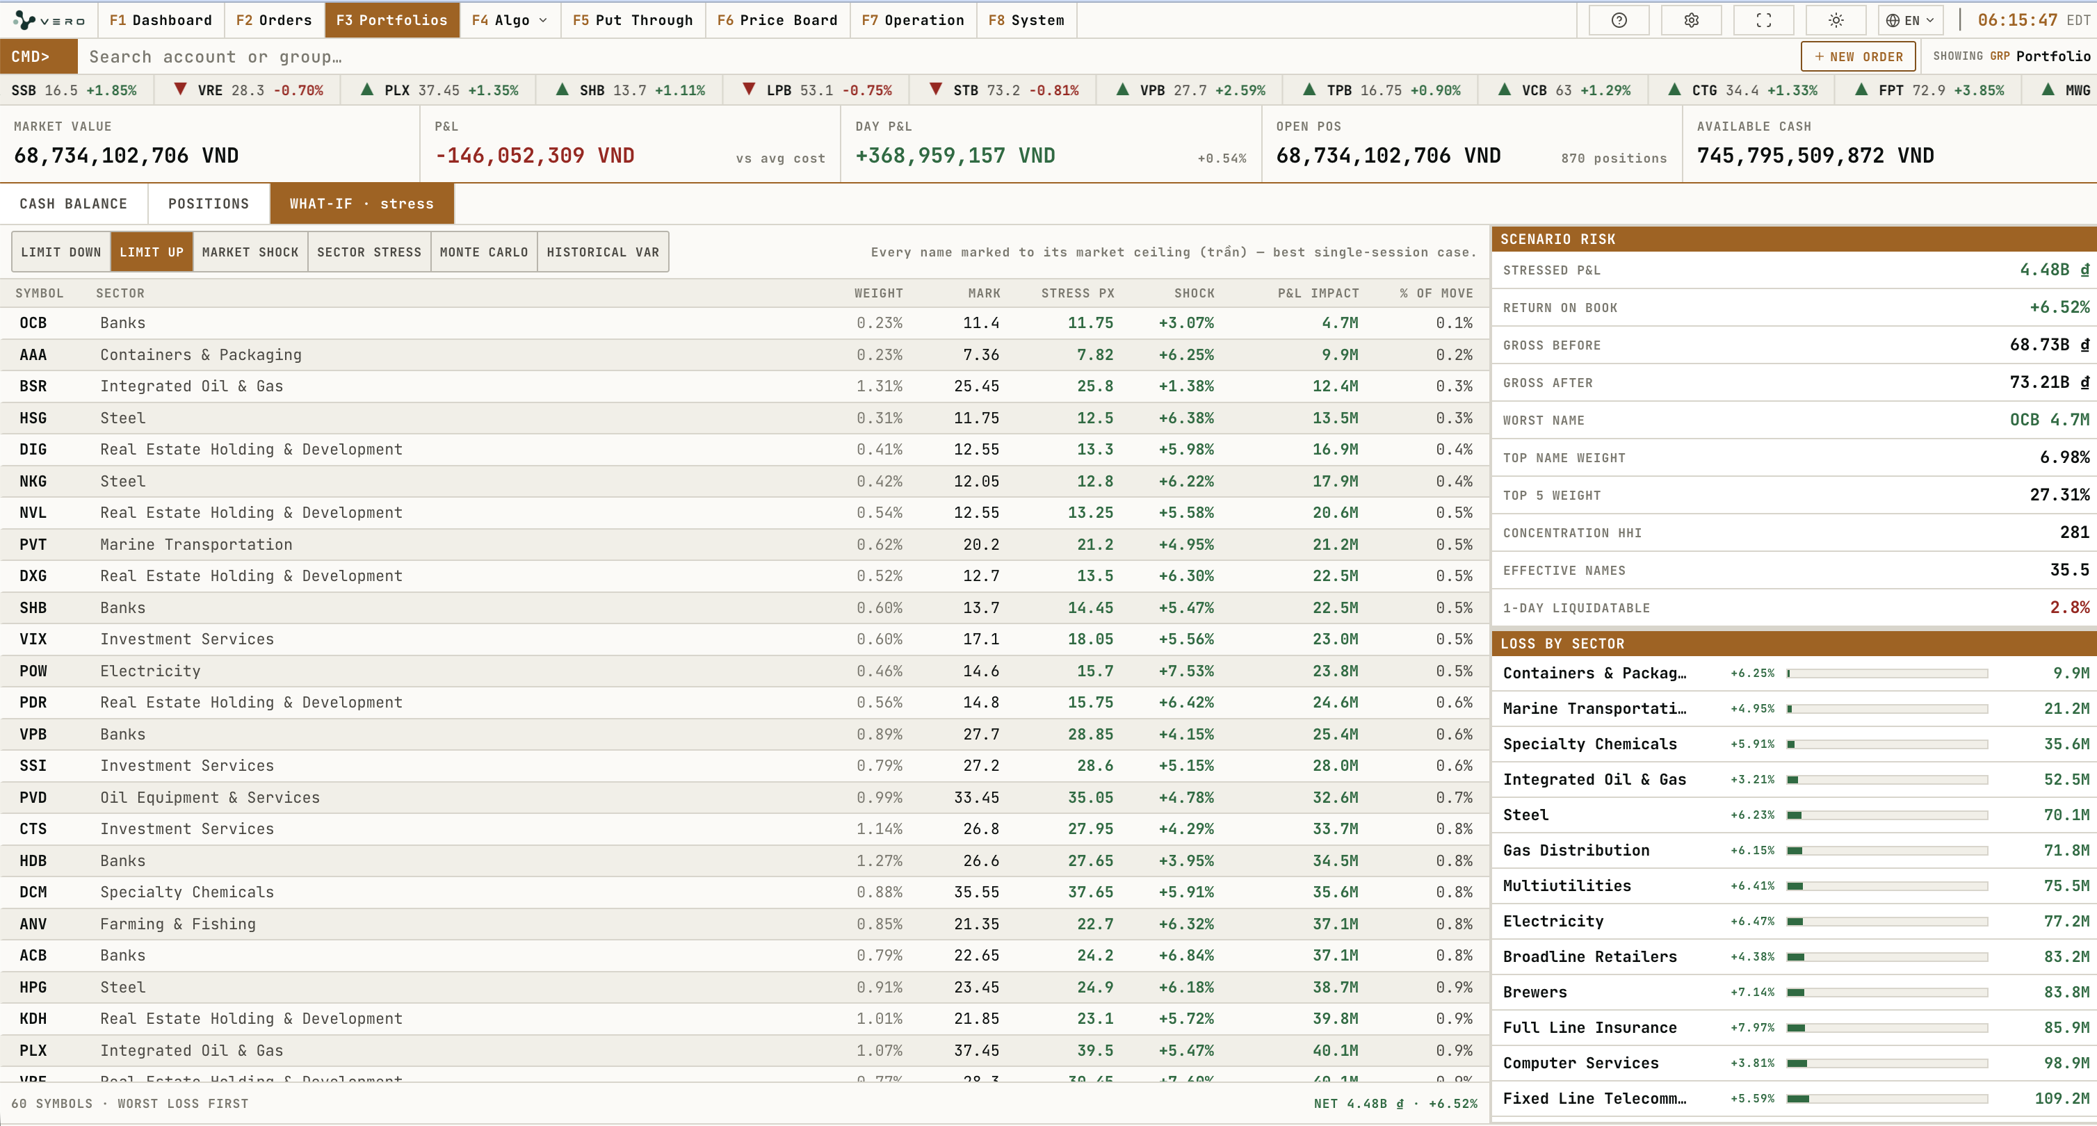The width and height of the screenshot is (2097, 1126).
Task: Click the VCB up-arrow ticker icon
Action: click(1505, 90)
